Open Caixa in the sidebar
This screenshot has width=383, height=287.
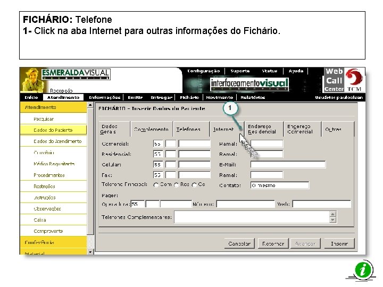coord(53,220)
